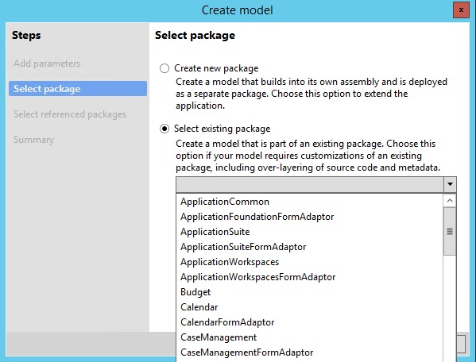476x362 pixels.
Task: Select the Create new package radio button
Action: point(164,68)
